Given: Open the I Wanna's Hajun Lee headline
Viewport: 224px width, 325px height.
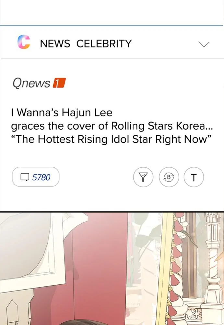Looking at the screenshot, I should pyautogui.click(x=62, y=113).
